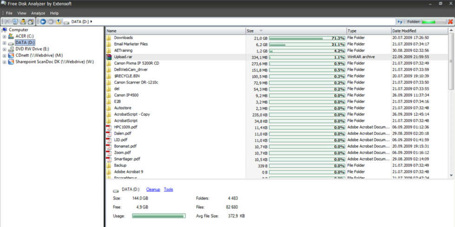This screenshot has height=227, width=455.
Task: Open the Cleanup link
Action: coord(153,189)
